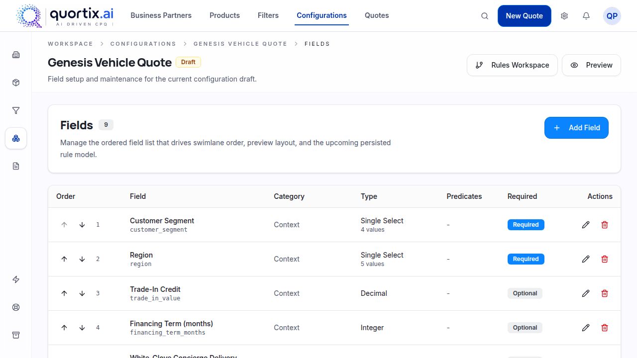
Task: Click the '5 values' text under Single Select
Action: [x=373, y=264]
